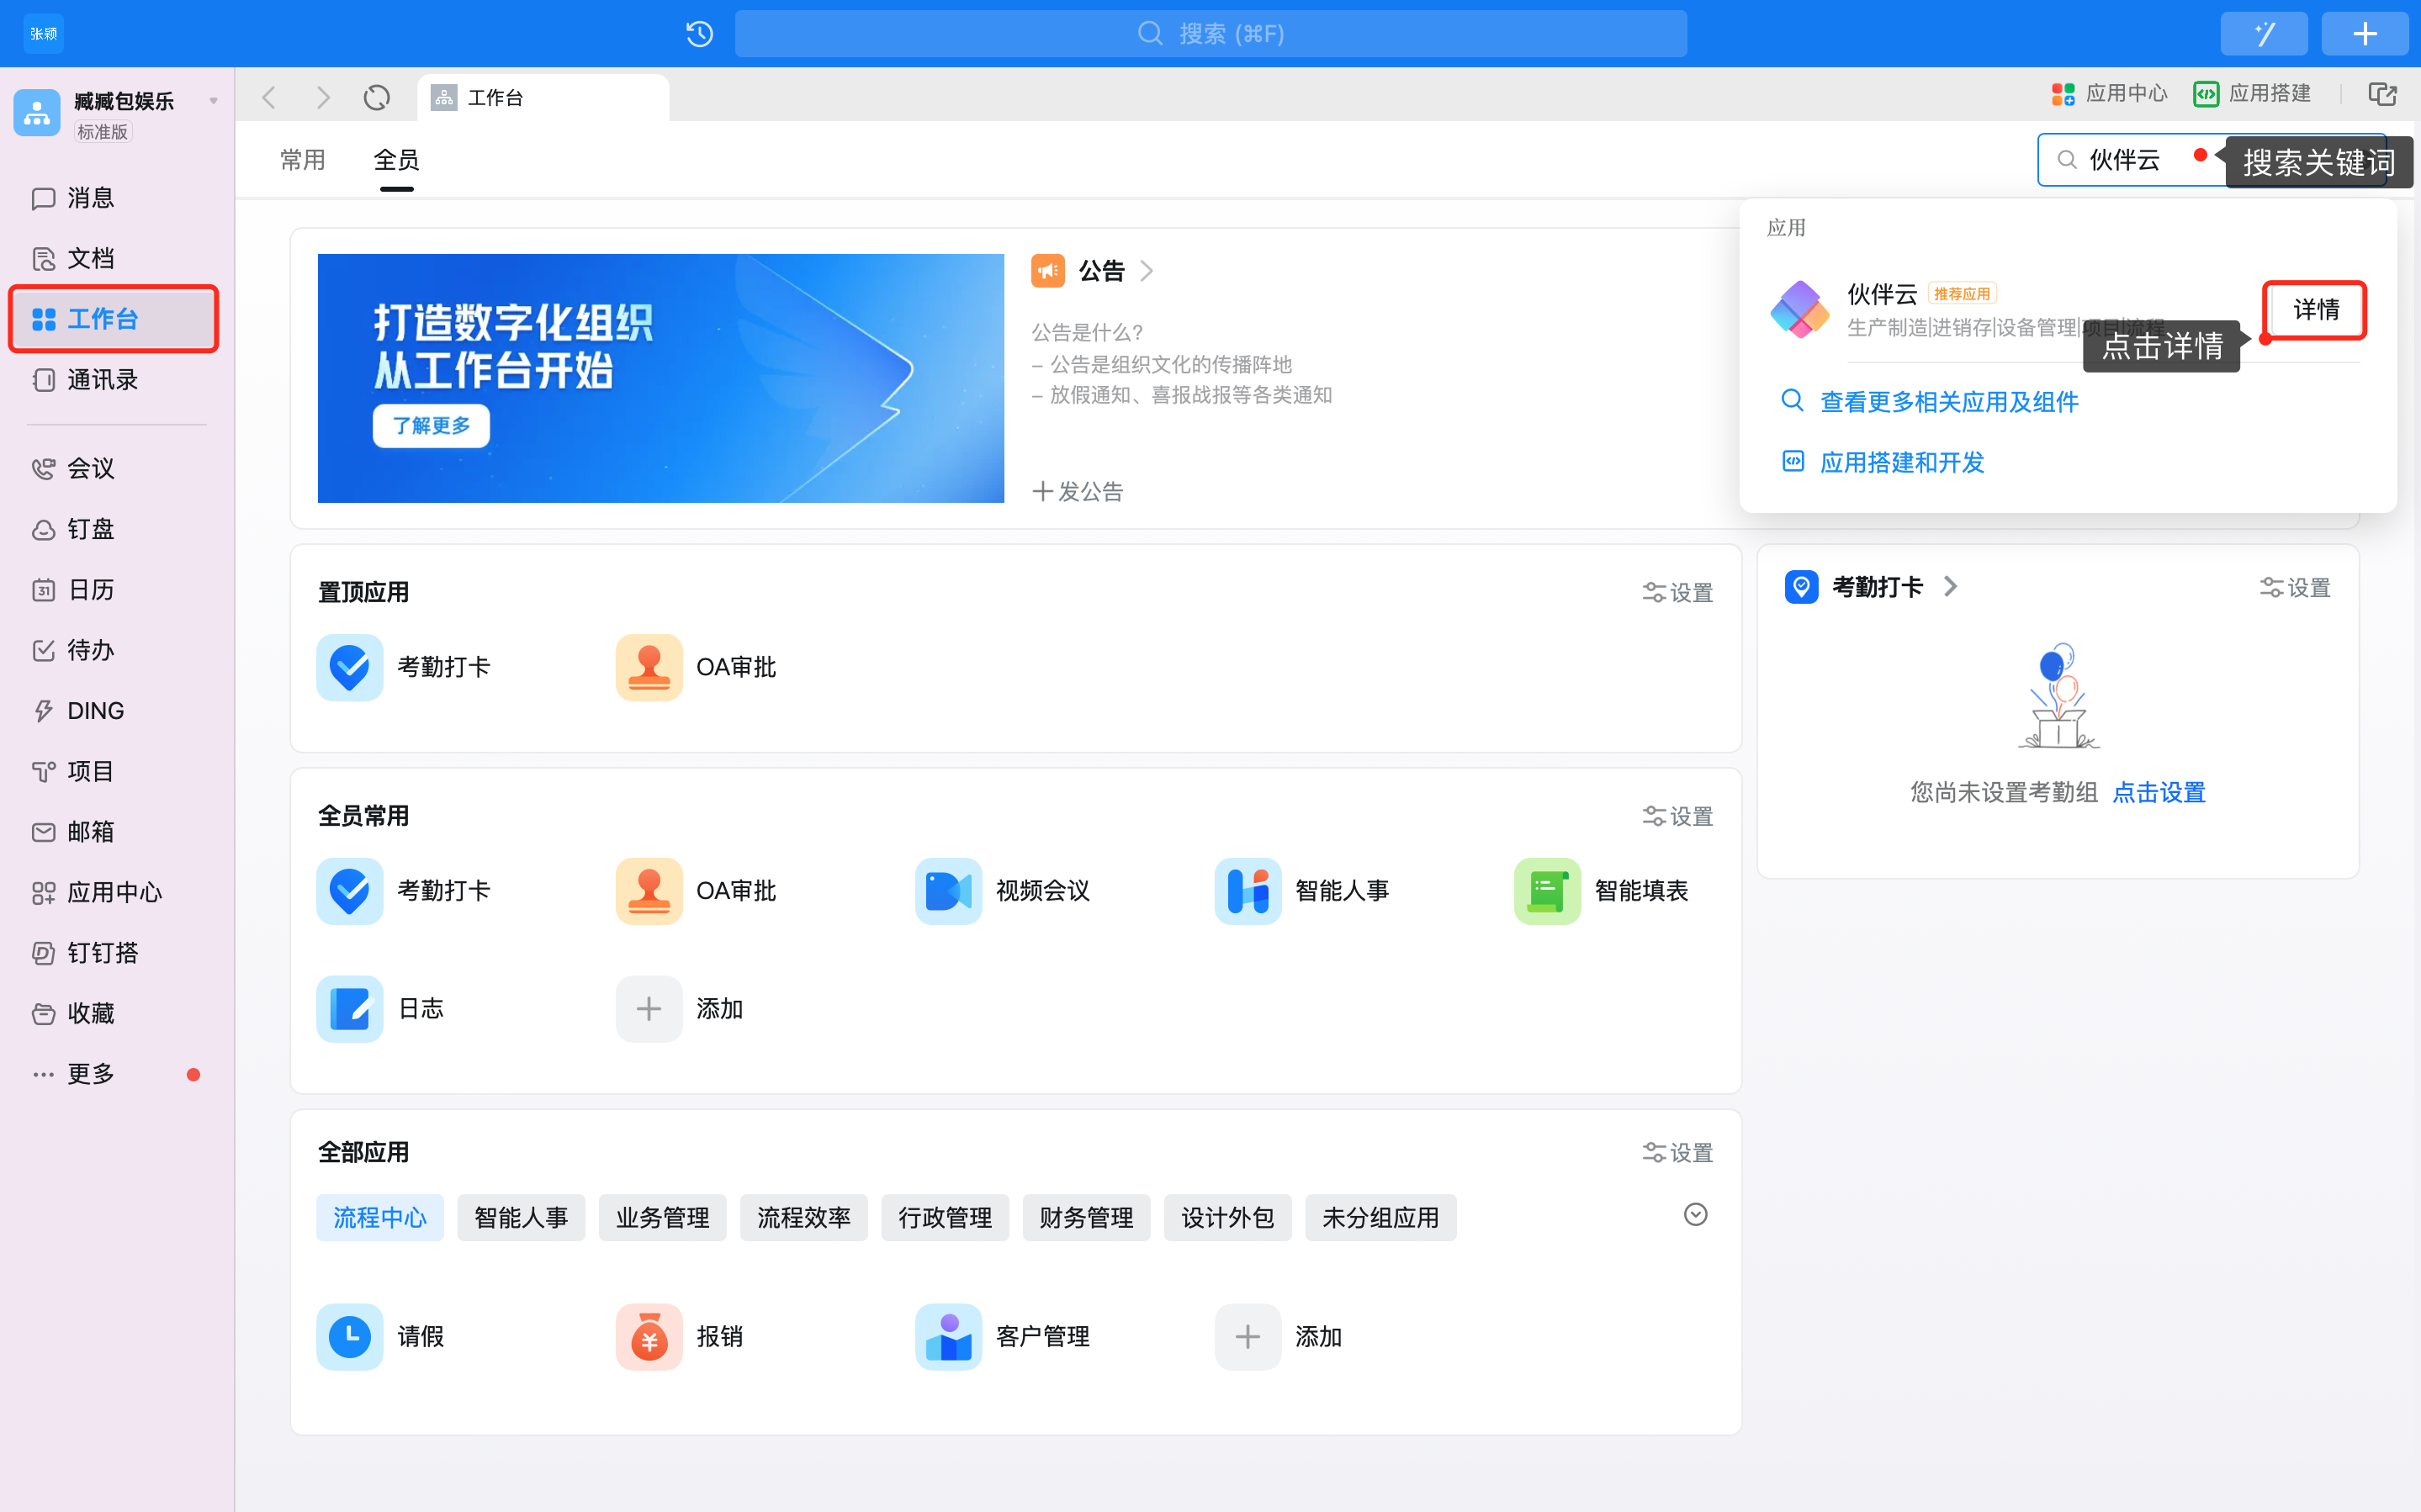Click 查看更多相关应用及组件 link
Screen dimensions: 2421x1512
pyautogui.click(x=1949, y=401)
